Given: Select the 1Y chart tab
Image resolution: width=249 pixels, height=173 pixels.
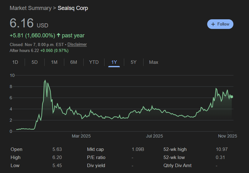Looking at the screenshot, I should pos(114,62).
